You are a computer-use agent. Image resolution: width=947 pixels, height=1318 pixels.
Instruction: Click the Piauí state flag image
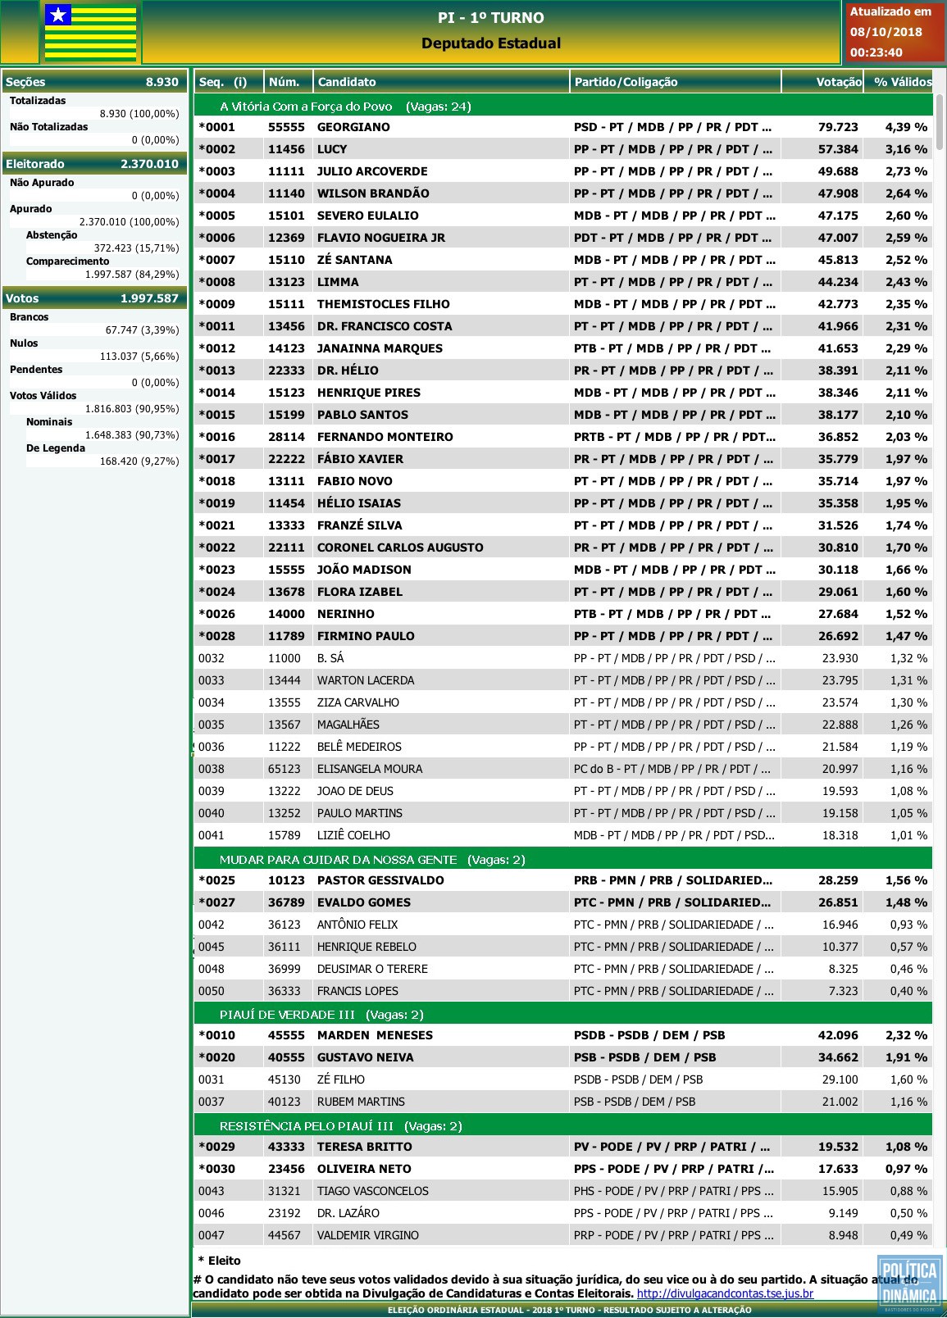coord(90,32)
